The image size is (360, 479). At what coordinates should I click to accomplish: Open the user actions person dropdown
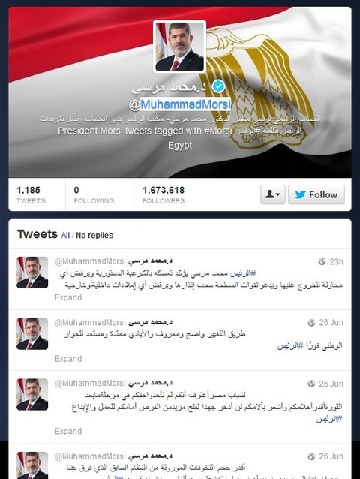click(x=273, y=194)
